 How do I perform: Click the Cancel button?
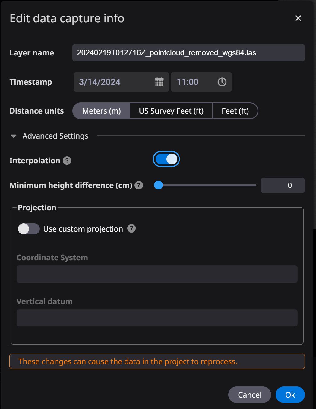pyautogui.click(x=250, y=395)
